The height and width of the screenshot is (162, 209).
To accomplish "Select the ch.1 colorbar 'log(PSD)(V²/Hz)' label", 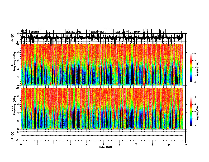I will point(197,69).
